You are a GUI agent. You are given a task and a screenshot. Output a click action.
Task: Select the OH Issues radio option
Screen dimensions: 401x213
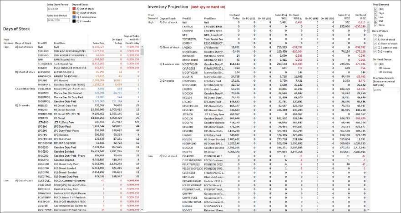[x=376, y=68]
